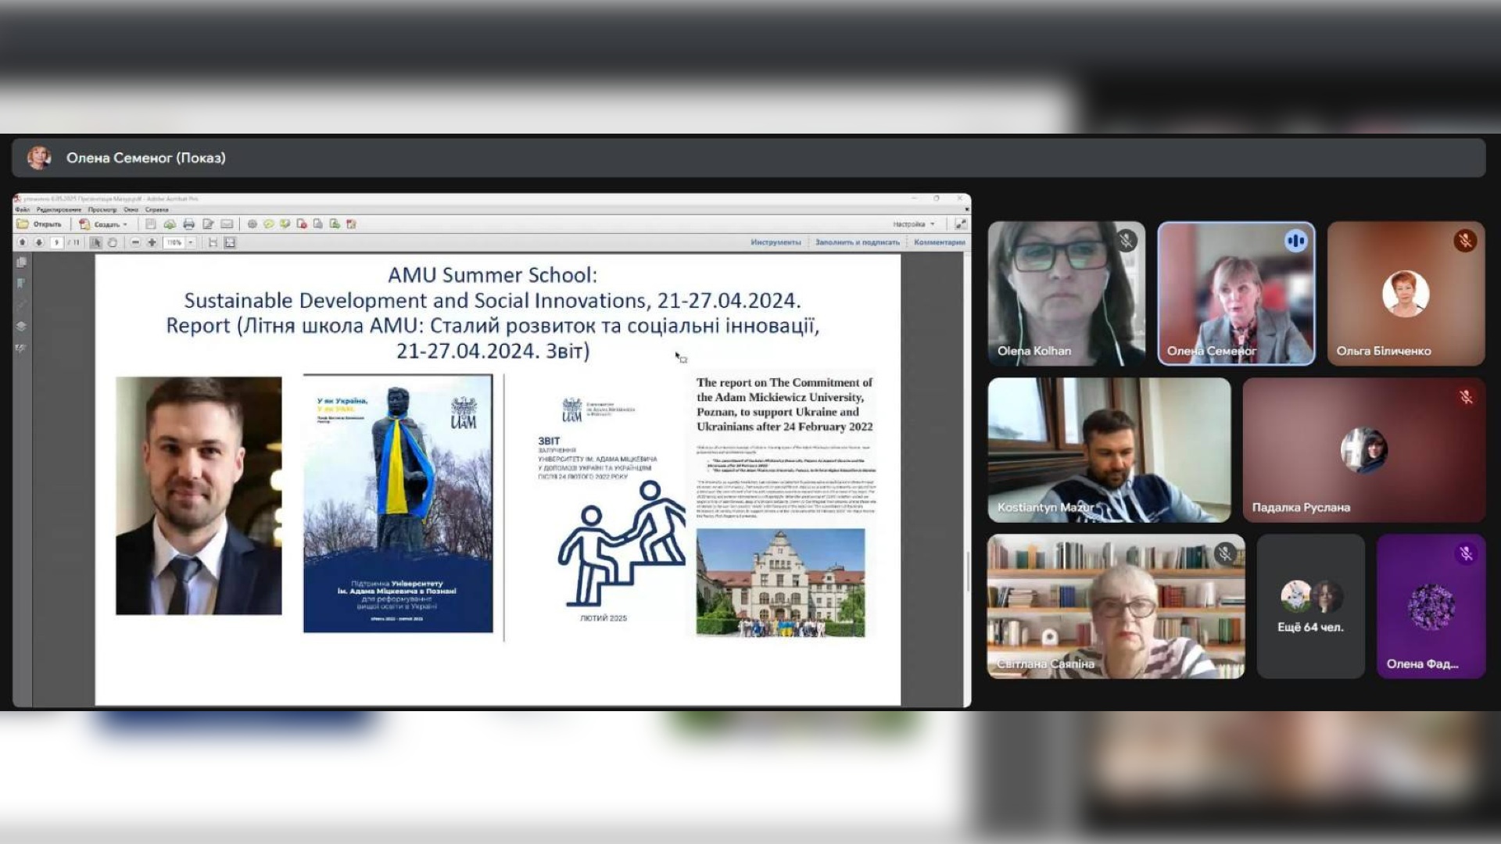Click the delete page red icon
1501x844 pixels.
tap(302, 224)
